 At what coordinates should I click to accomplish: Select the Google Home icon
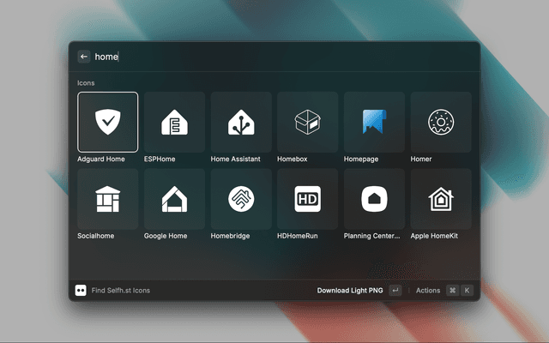pyautogui.click(x=174, y=199)
